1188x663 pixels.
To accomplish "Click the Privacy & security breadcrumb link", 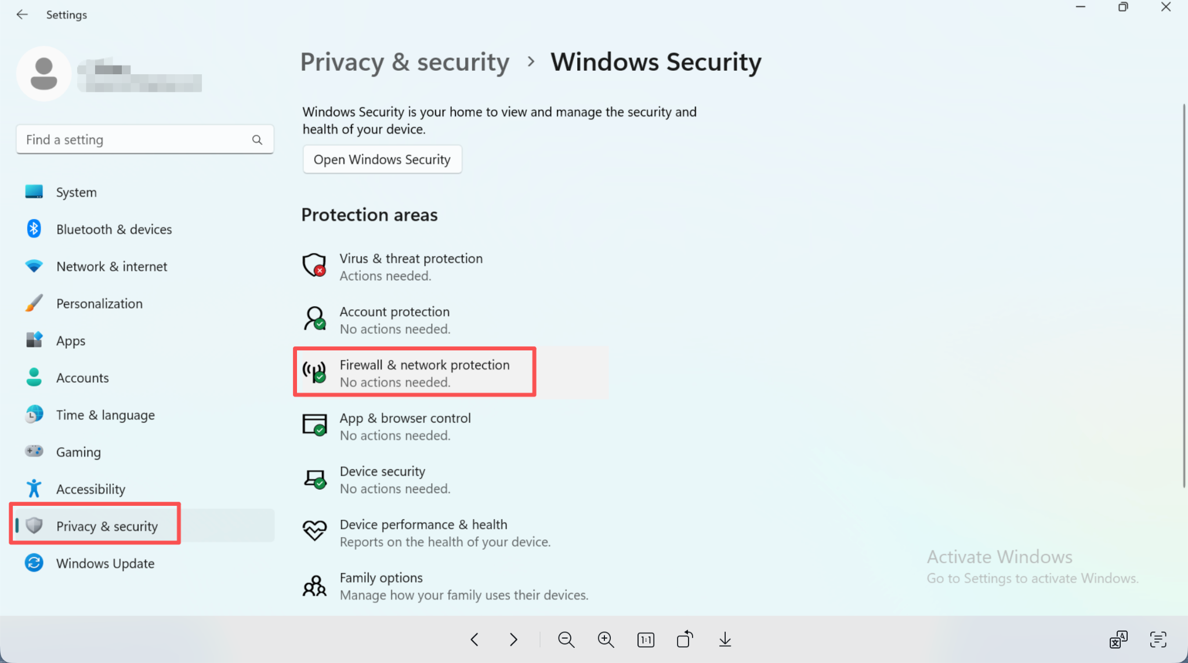I will click(x=404, y=62).
